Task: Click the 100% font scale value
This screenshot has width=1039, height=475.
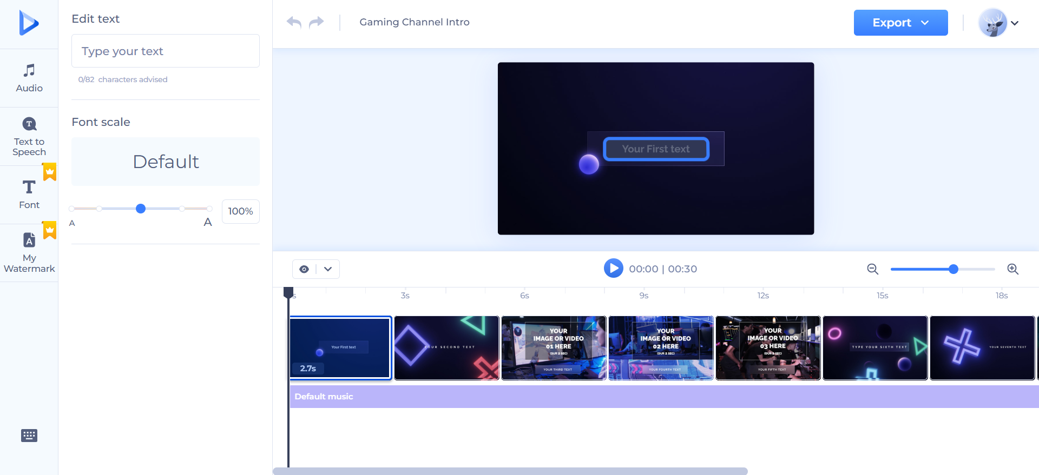Action: [241, 211]
